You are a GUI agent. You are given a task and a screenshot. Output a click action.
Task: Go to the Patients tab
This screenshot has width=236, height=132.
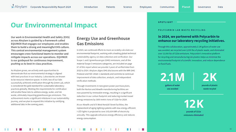pyautogui.click(x=110, y=7)
